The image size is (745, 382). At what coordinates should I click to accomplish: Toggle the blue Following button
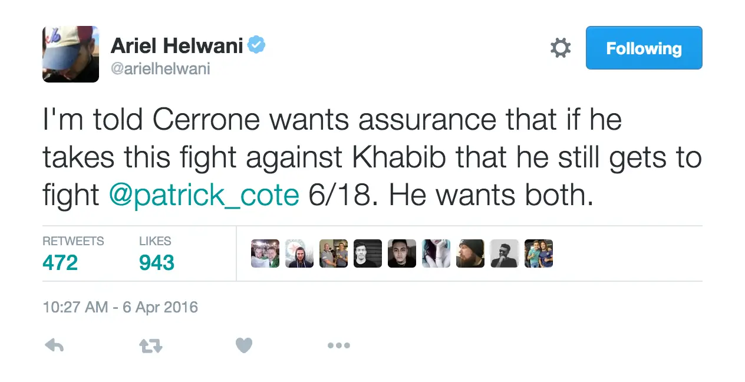[644, 48]
